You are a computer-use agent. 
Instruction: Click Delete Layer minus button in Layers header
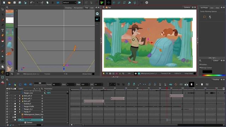[37, 89]
